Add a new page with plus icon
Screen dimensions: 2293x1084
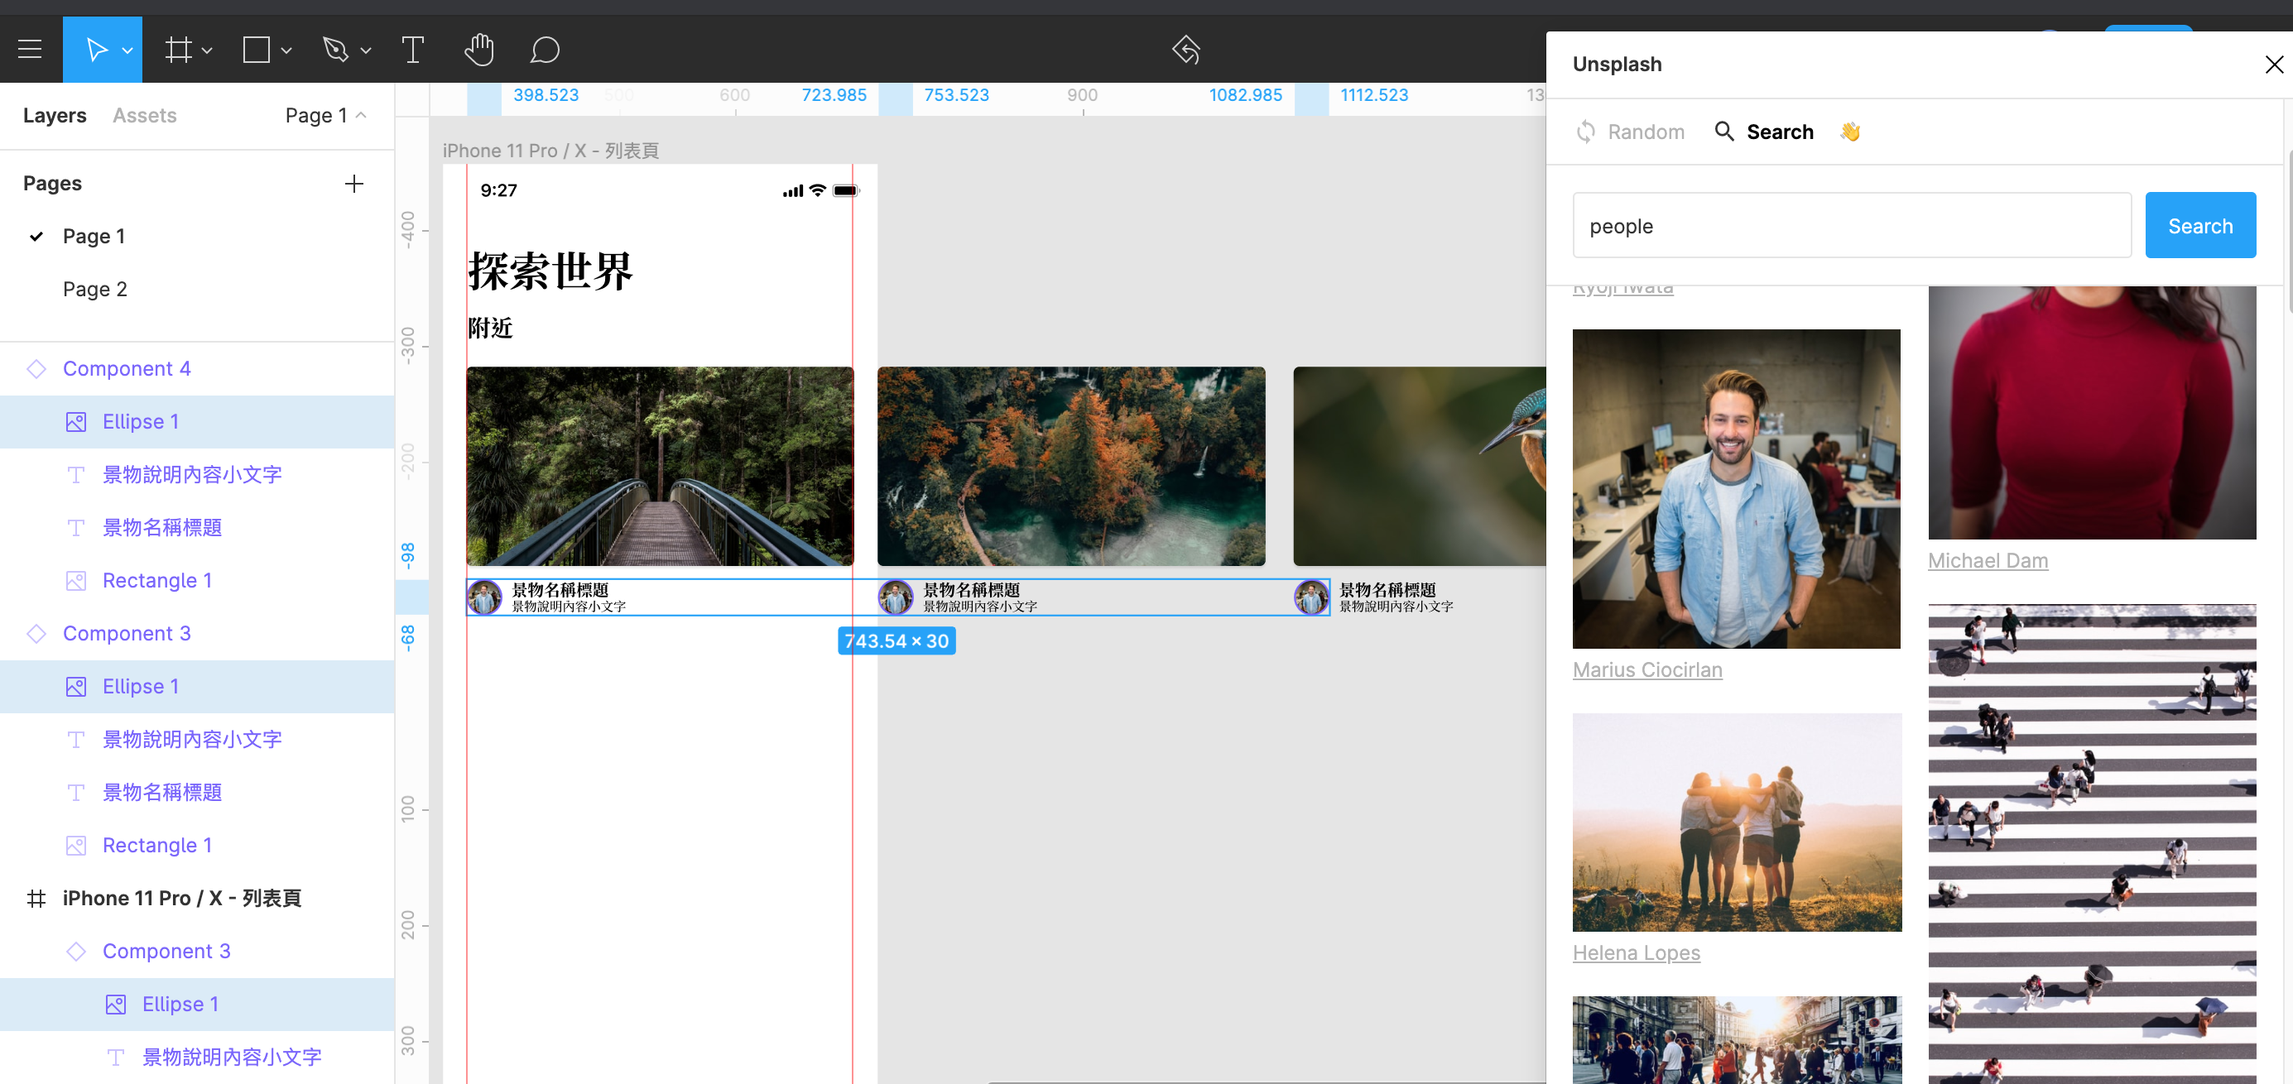click(353, 184)
